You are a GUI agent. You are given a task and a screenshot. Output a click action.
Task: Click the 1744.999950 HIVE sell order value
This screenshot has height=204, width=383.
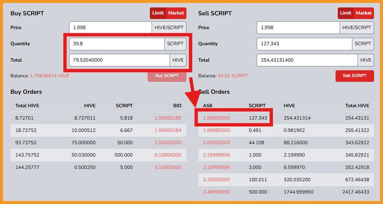point(299,192)
